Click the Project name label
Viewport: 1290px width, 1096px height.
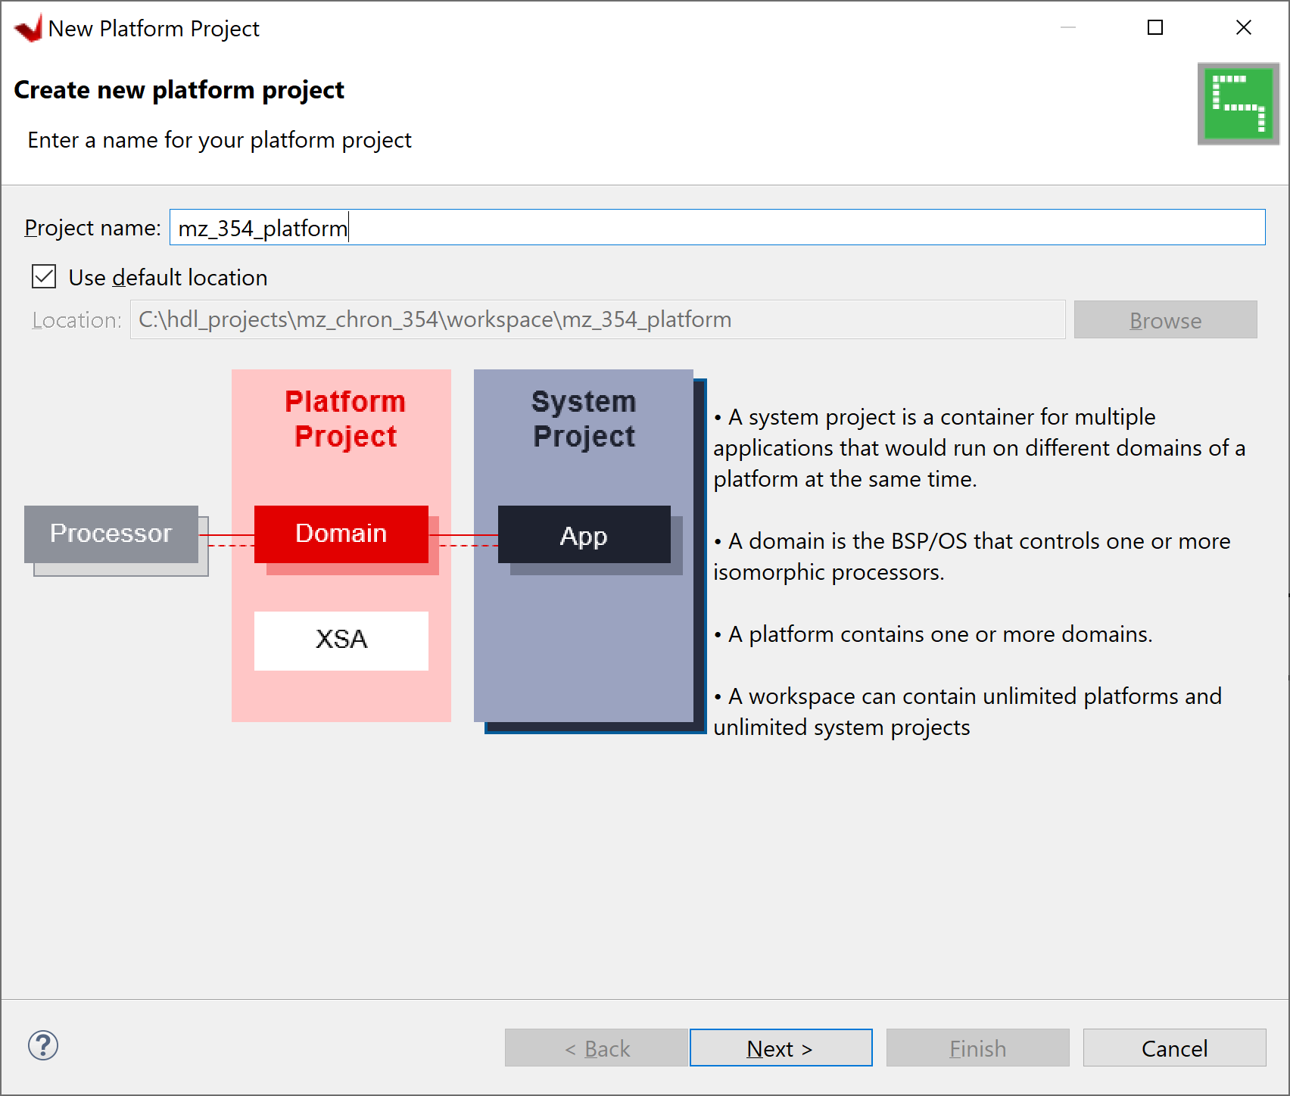coord(91,227)
